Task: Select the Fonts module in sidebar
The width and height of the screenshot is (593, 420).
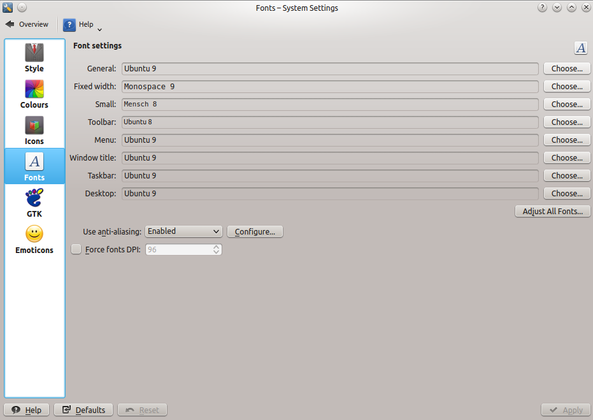Action: [34, 166]
